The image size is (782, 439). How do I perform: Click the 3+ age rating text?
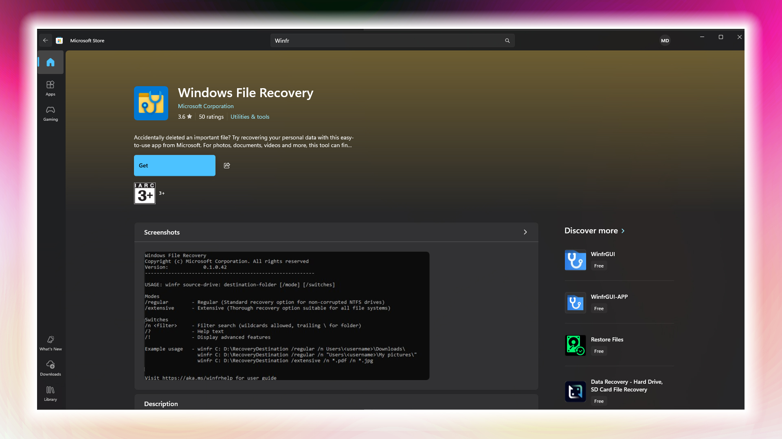pyautogui.click(x=162, y=193)
